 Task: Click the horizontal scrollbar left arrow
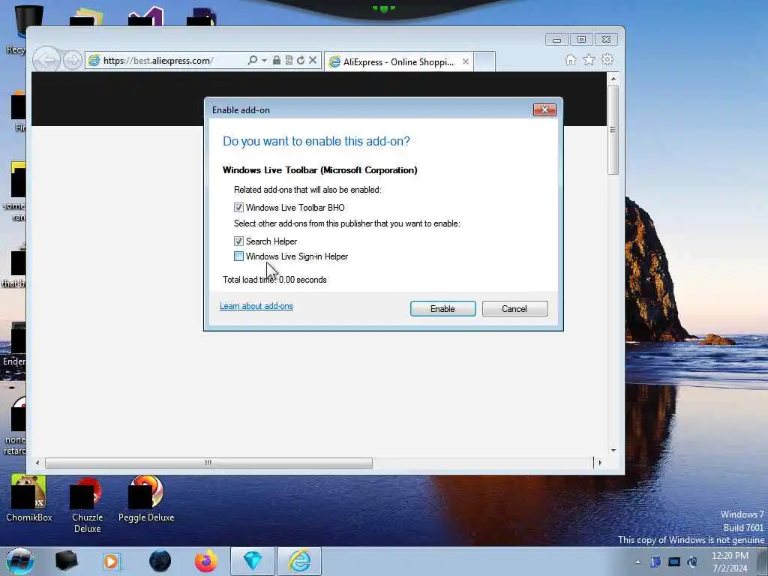coord(37,463)
